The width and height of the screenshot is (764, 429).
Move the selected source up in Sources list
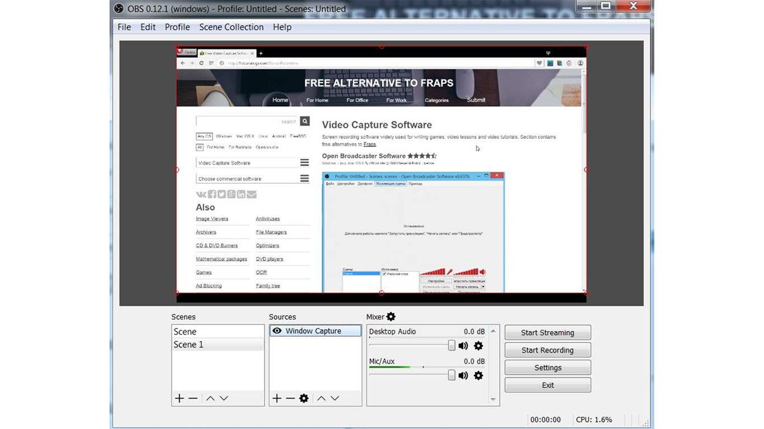(321, 398)
